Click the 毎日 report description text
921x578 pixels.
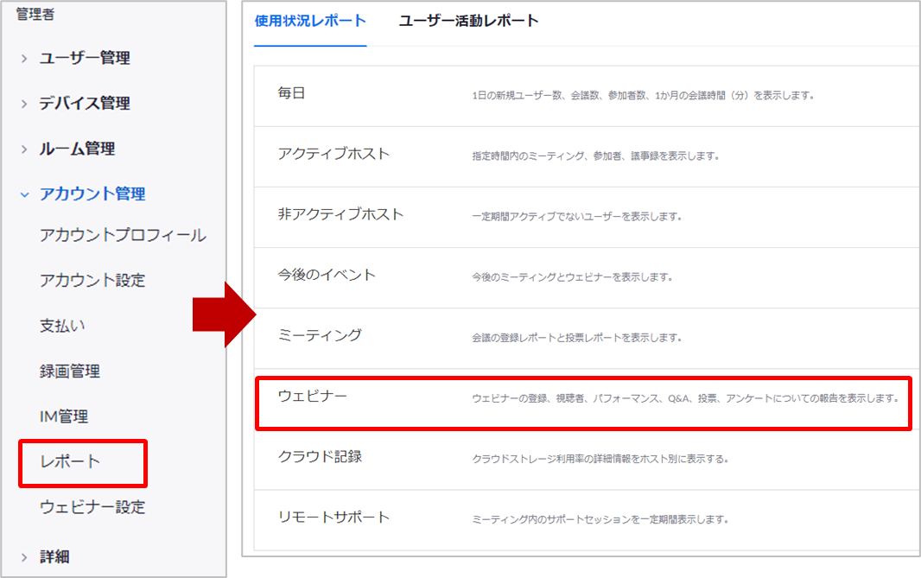tap(643, 96)
